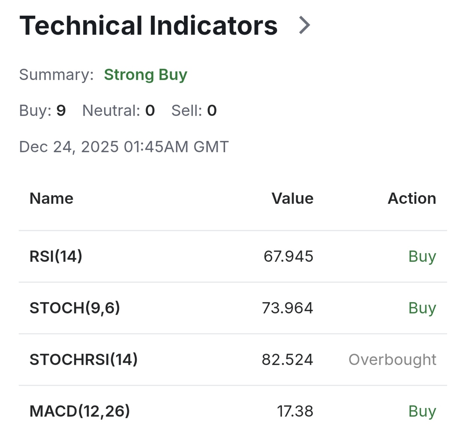Select the STOCHRSI(14) indicator name
The width and height of the screenshot is (468, 432).
[x=83, y=359]
